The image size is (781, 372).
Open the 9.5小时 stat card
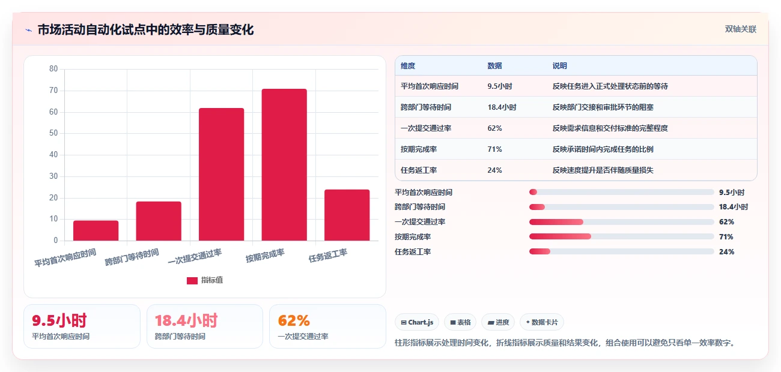(x=82, y=326)
